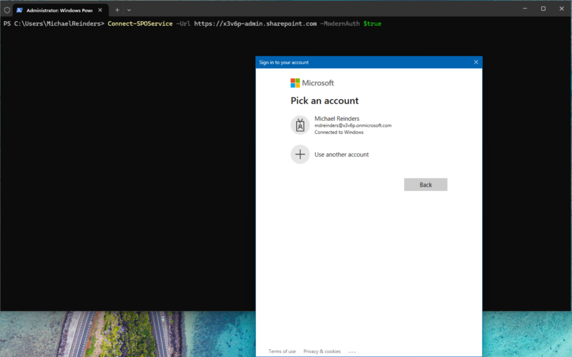Click the PowerShell icon on the terminal tab
Screen dimensions: 572x357
pyautogui.click(x=20, y=9)
